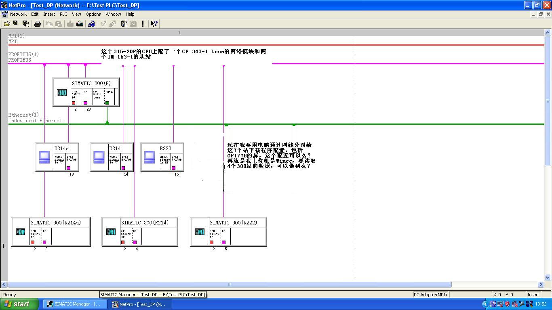Select the DP interface in SIMATIC 300(R214)
The height and width of the screenshot is (310, 552).
[x=137, y=237]
